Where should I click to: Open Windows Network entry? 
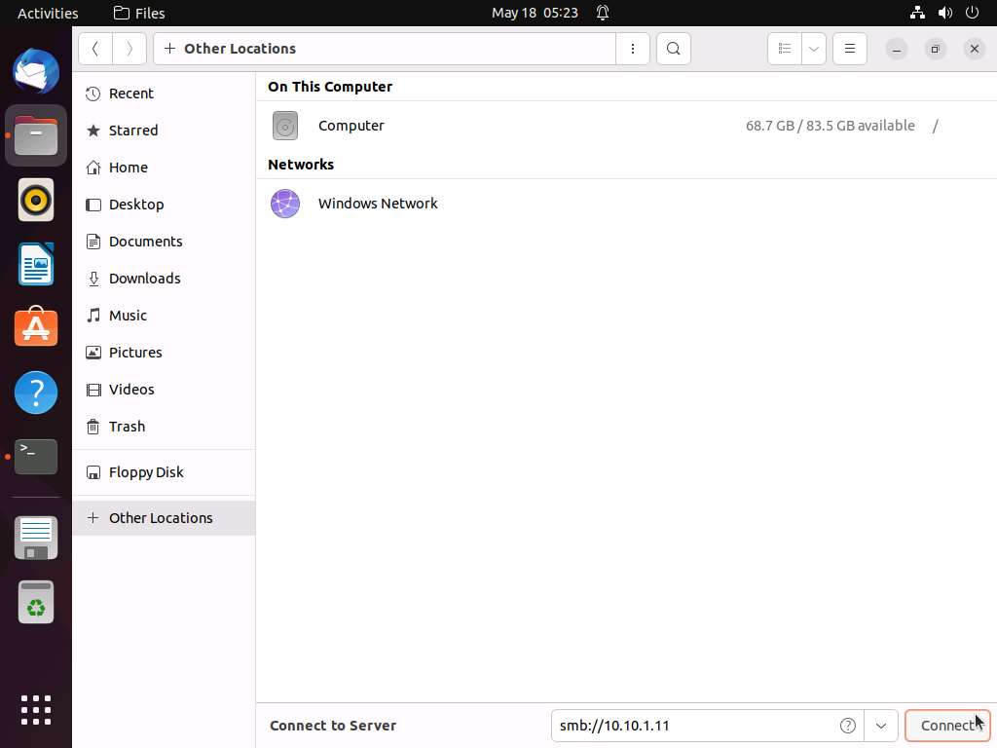pyautogui.click(x=377, y=204)
